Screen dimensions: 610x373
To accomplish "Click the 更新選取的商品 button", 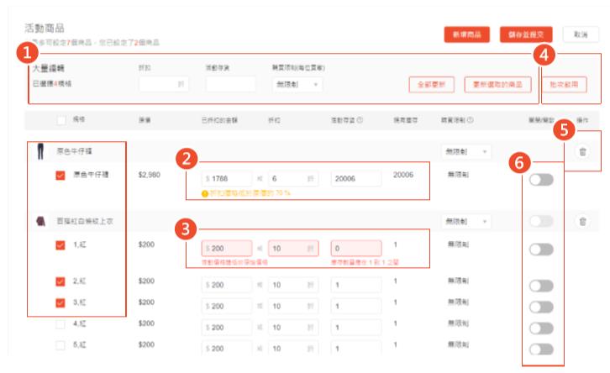I will (x=497, y=85).
